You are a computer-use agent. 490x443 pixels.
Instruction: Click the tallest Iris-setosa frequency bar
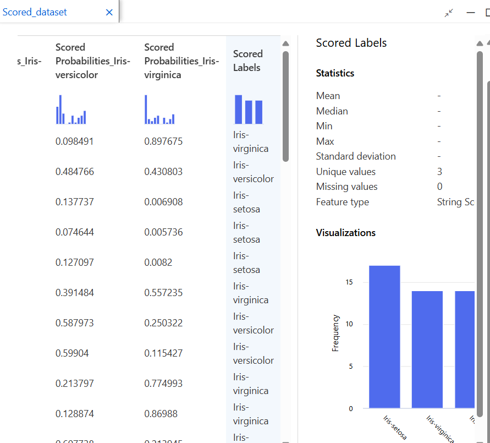(384, 337)
